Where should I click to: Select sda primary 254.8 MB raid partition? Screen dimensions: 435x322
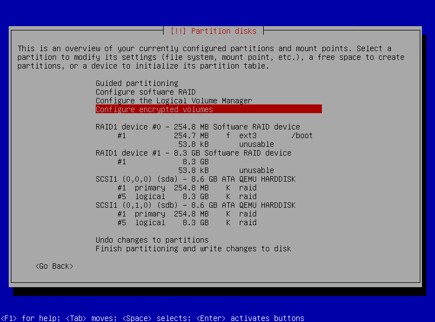click(187, 188)
